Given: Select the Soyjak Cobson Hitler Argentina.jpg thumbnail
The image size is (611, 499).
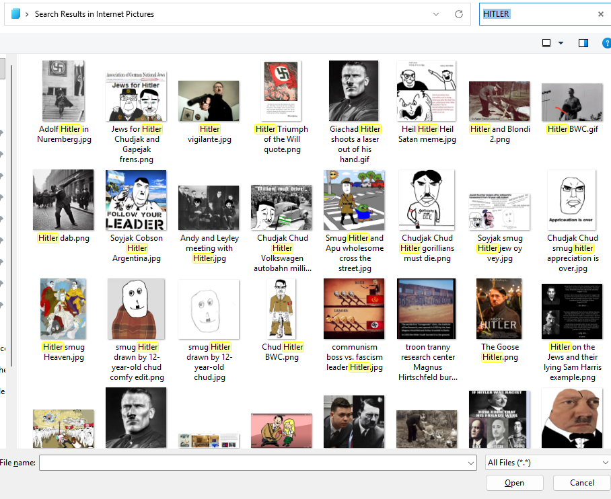Looking at the screenshot, I should [x=136, y=200].
